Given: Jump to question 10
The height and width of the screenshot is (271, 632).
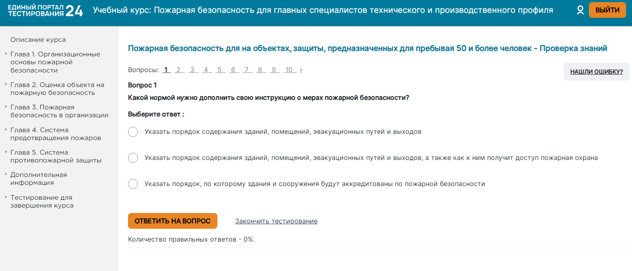Looking at the screenshot, I should point(289,70).
